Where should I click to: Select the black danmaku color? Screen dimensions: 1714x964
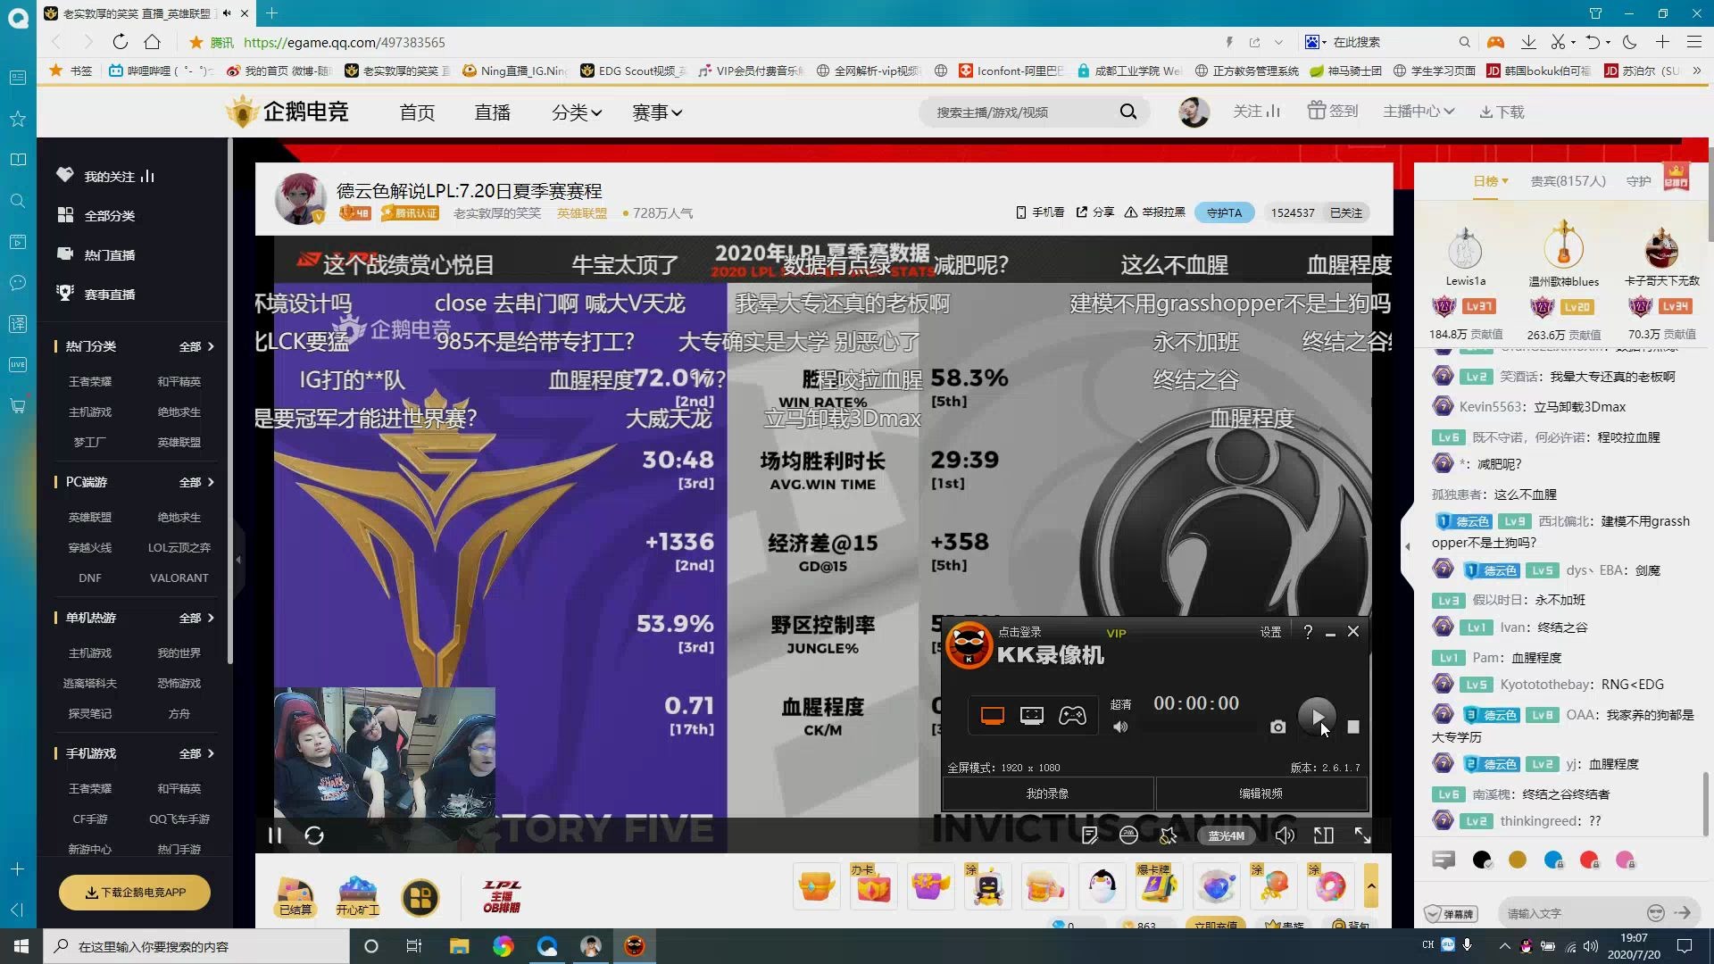[x=1482, y=860]
